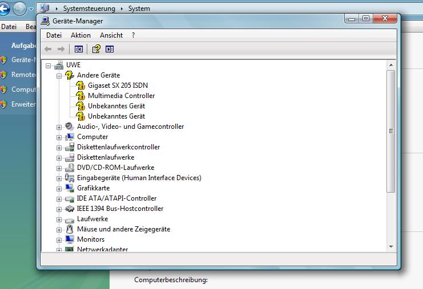Click the vertical scrollbar thumb of device list
423x289 pixels.
[391, 132]
